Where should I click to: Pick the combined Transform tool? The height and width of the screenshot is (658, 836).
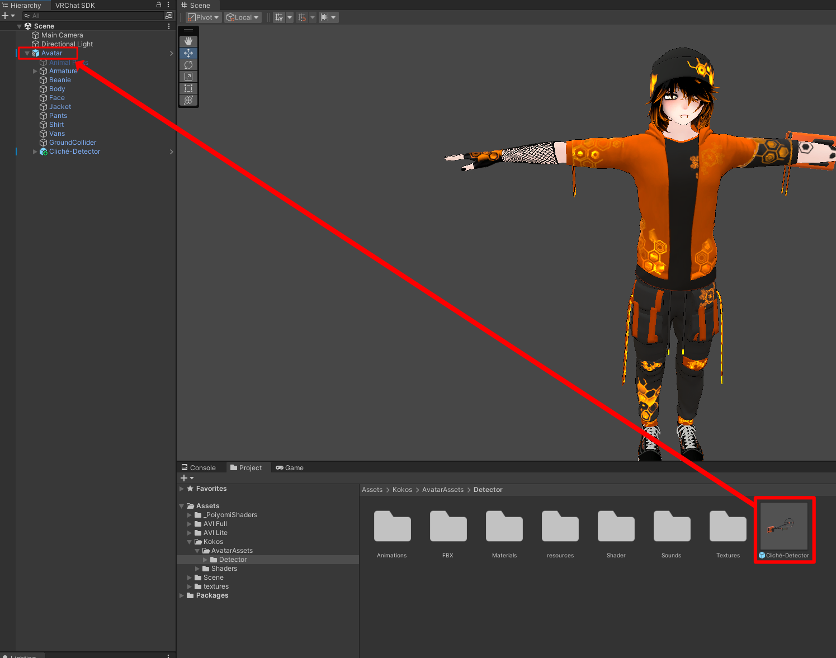point(188,100)
